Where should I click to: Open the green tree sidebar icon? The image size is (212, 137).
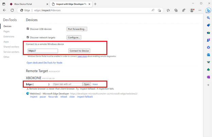208,69
